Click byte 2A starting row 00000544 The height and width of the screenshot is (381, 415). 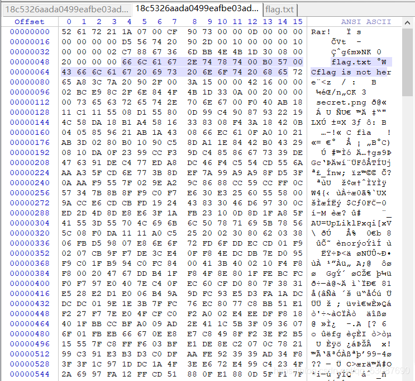click(66, 374)
